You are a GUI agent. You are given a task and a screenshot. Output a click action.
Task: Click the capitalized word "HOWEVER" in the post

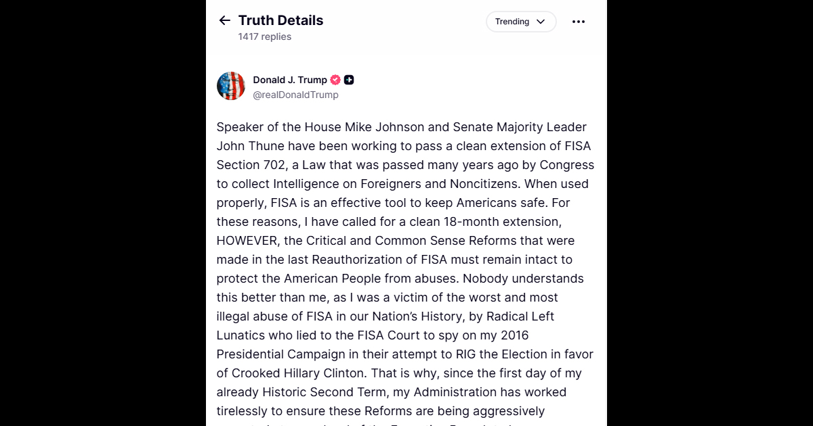[x=247, y=241]
